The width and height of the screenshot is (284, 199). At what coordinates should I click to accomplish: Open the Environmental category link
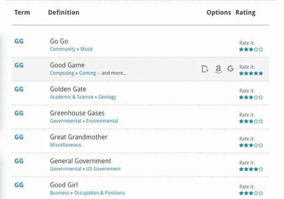pos(102,121)
